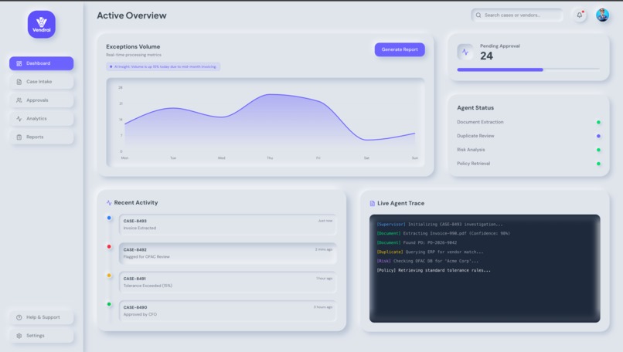The image size is (623, 352).
Task: Click the Vendrai logo icon
Action: [x=41, y=24]
